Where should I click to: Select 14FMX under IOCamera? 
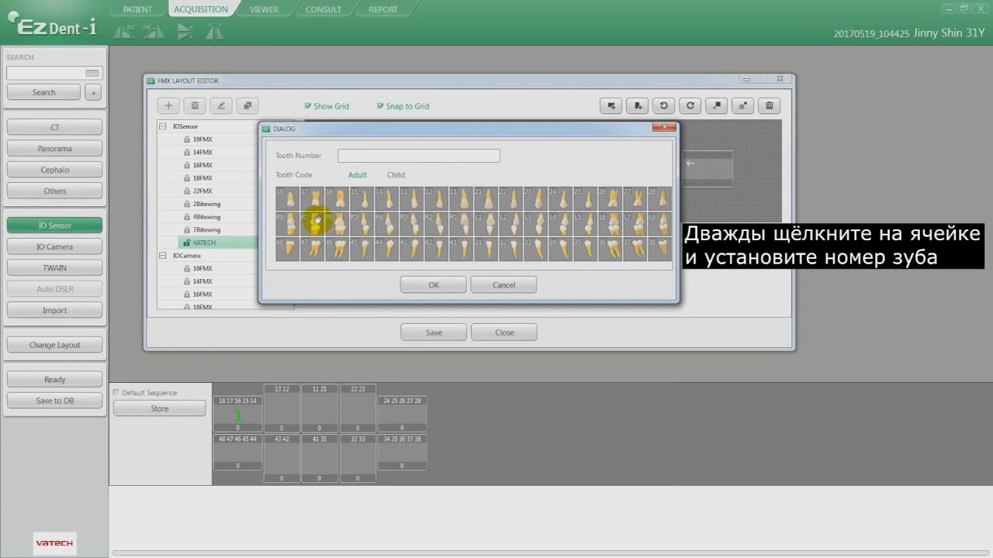[x=202, y=281]
